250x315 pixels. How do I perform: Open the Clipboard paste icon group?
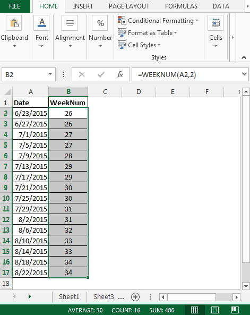pos(14,23)
